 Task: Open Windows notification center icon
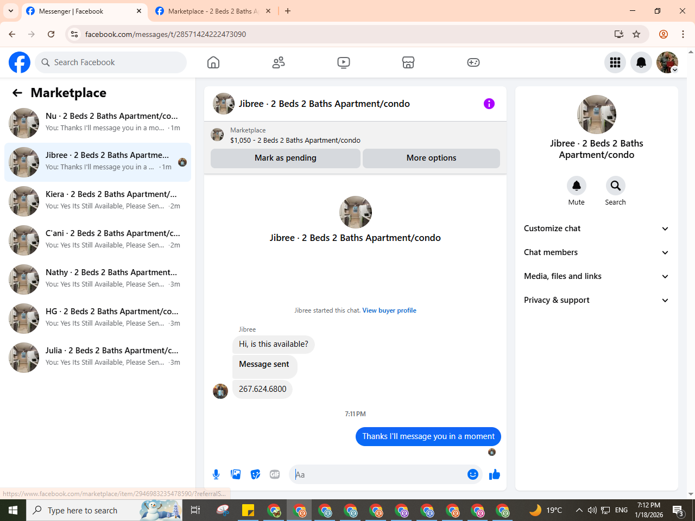[678, 510]
